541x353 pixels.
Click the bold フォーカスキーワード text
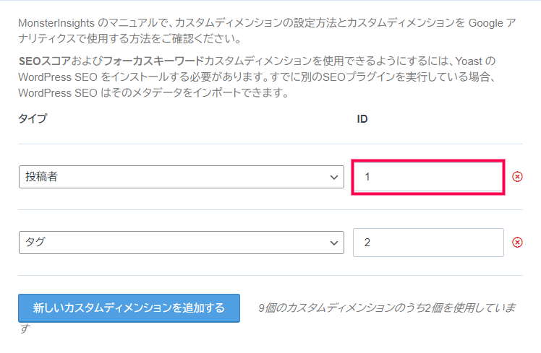(153, 61)
